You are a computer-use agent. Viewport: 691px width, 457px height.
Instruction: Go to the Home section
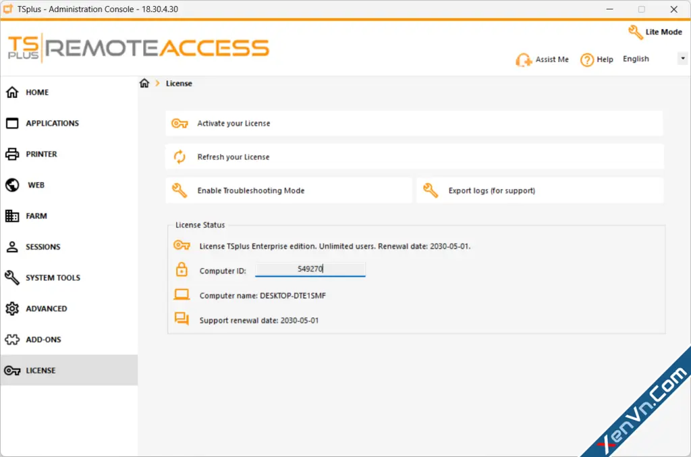[x=37, y=92]
